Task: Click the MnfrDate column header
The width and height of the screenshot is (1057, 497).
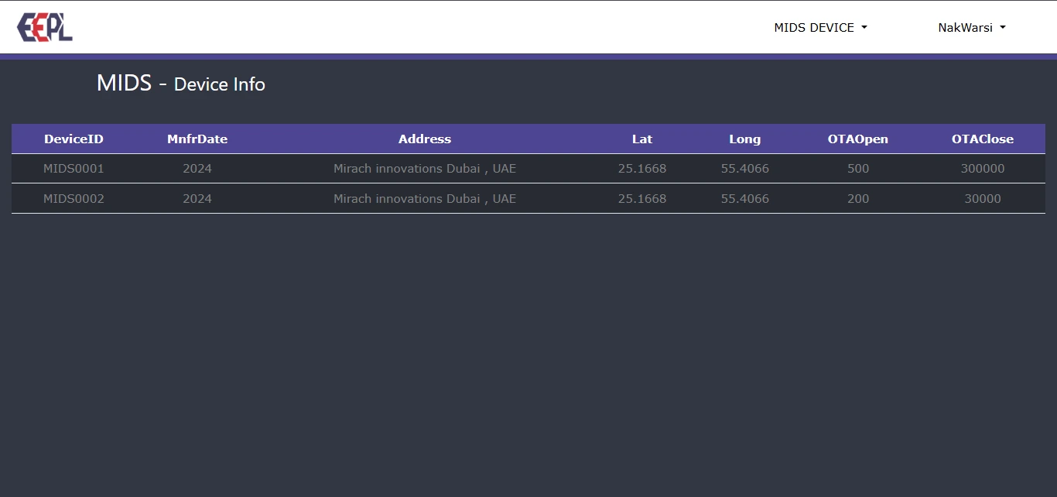Action: click(x=197, y=139)
